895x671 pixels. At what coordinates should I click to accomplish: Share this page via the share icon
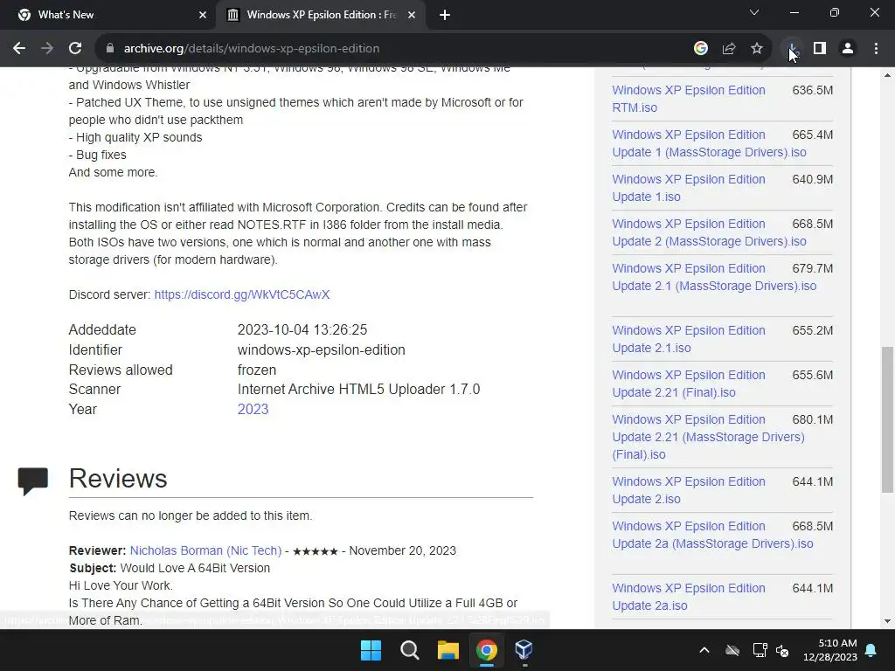(729, 49)
